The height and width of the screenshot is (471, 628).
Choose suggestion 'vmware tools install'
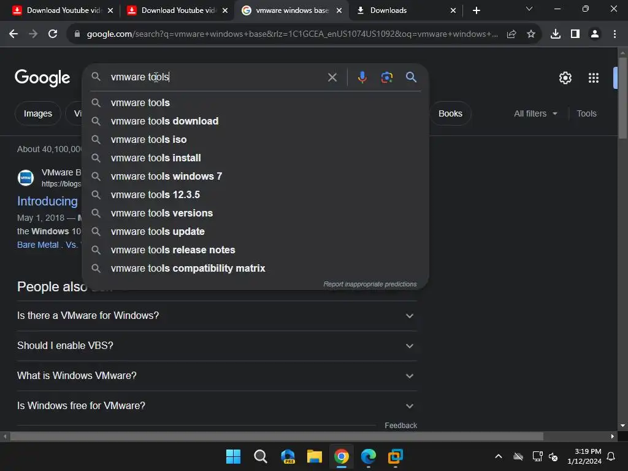point(255,158)
